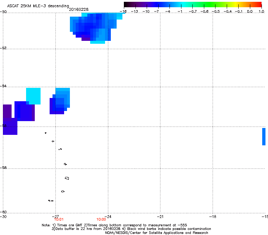The height and width of the screenshot is (235, 268).
Task: Click the colorbar label 1.0
Action: coord(261,12)
